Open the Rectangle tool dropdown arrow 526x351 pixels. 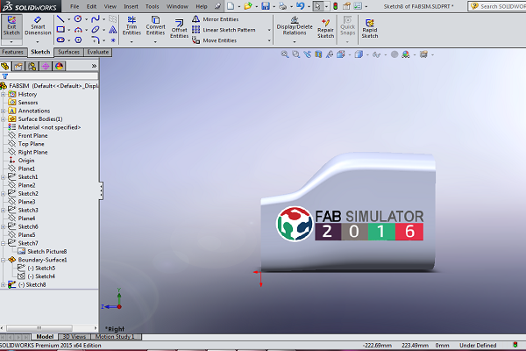click(x=68, y=30)
